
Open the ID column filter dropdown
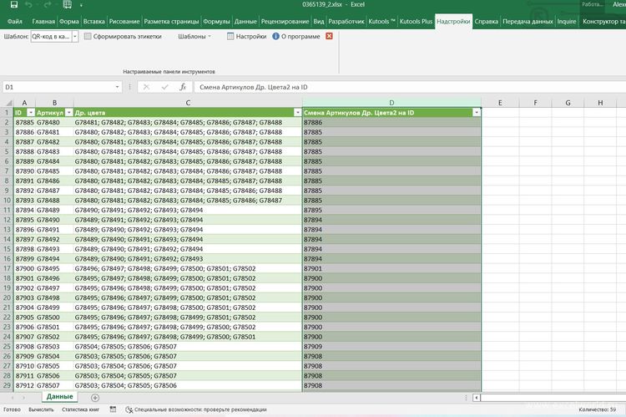(x=31, y=113)
